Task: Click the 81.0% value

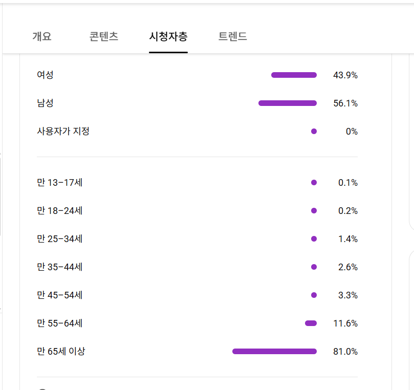Action: pos(345,352)
